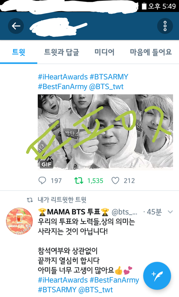This screenshot has height=297, width=179.
Task: Expand the chevron menu on MAMA BTS tweet
Action: pos(170,212)
